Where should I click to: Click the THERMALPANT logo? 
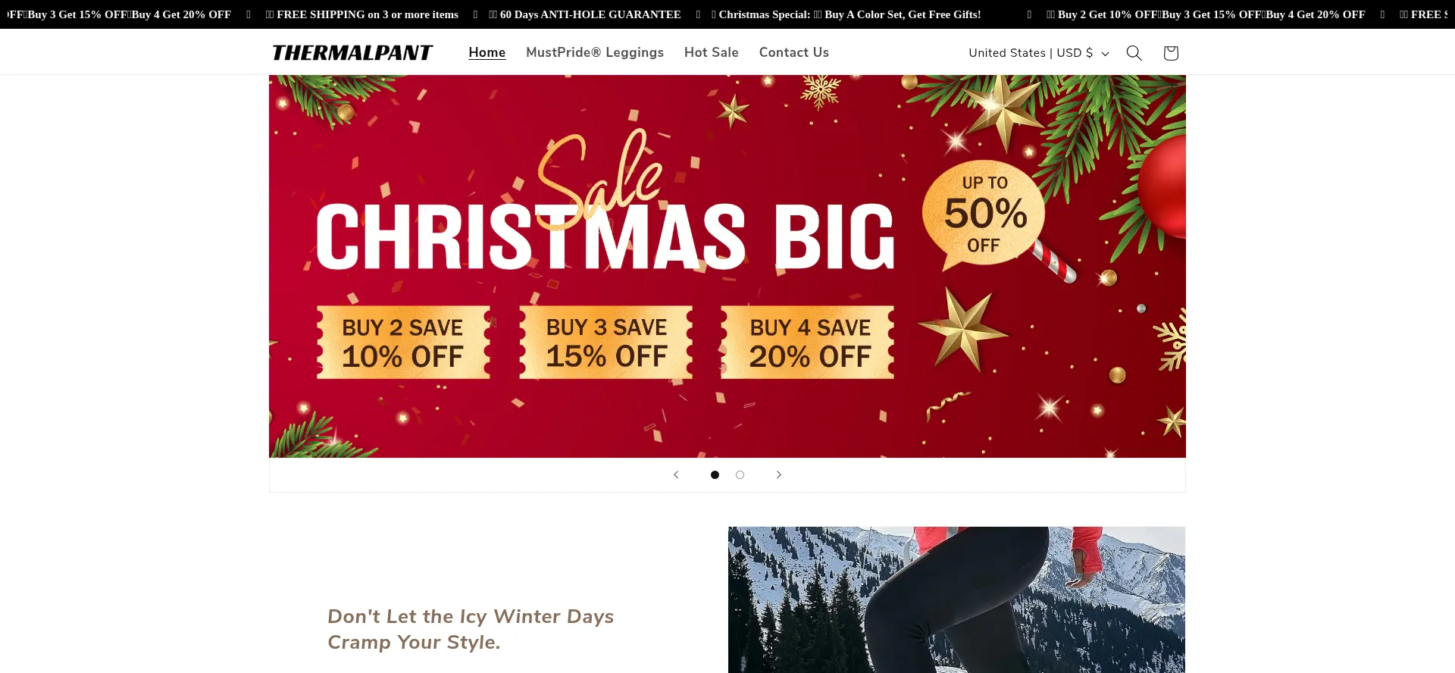(352, 52)
